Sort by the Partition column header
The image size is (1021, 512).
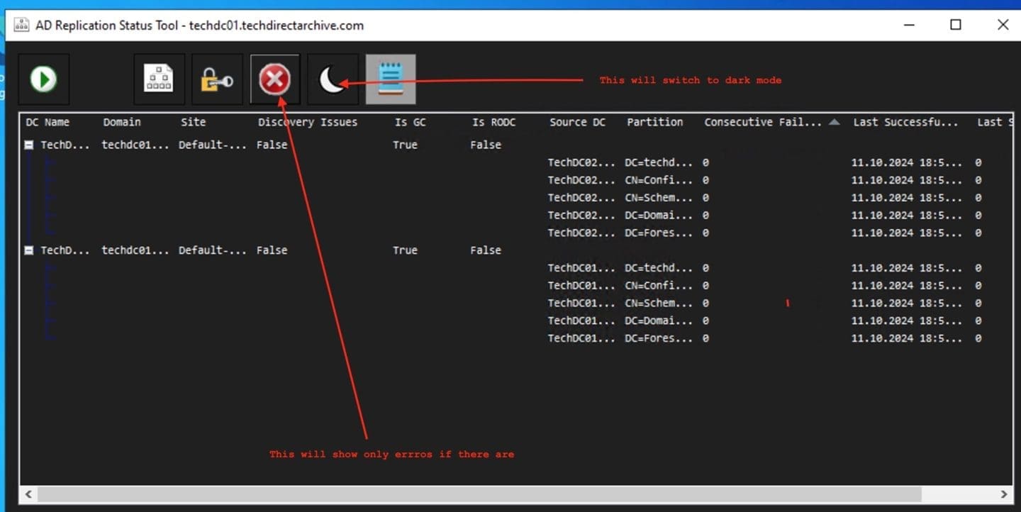[654, 122]
